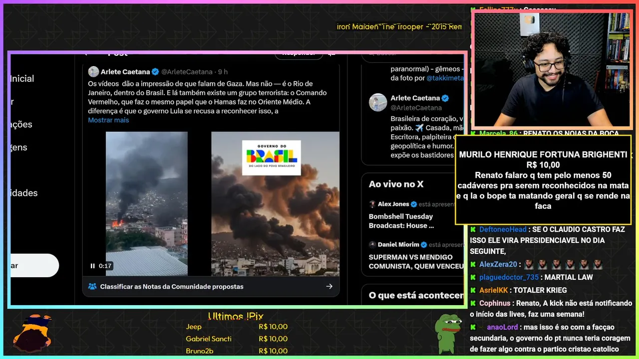Screen dimensions: 639x359
Task: Click the Cophinus username in the chat
Action: (495, 303)
